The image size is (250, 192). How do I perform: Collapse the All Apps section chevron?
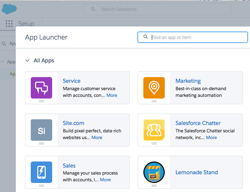coord(27,61)
